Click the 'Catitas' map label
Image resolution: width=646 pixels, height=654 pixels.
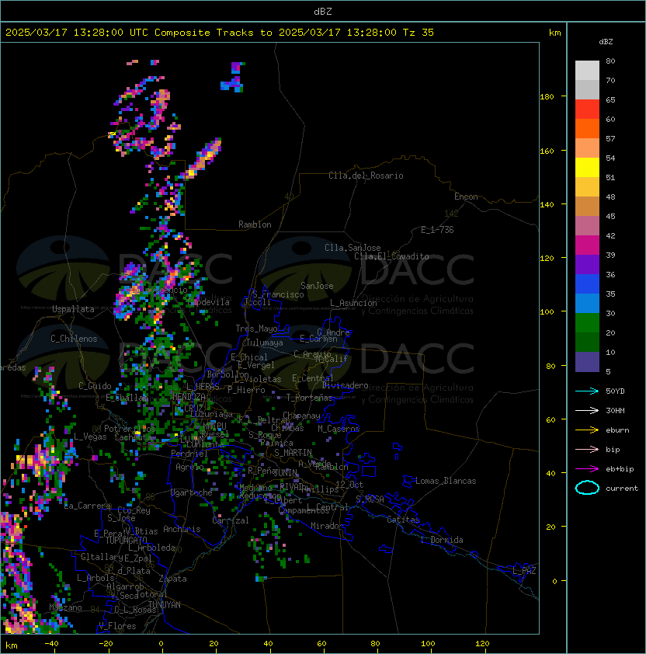403,520
